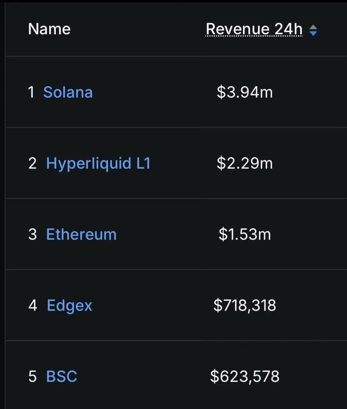Open the Solana chain link
Screen dimensions: 347x409
68,92
